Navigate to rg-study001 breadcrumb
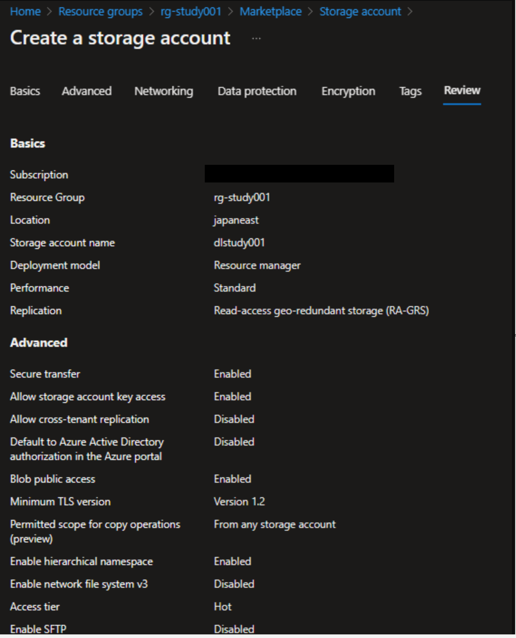Screen dimensions: 516x638 click(x=191, y=12)
